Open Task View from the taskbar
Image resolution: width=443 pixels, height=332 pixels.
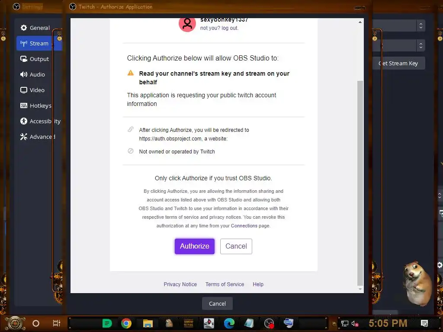coord(57,323)
